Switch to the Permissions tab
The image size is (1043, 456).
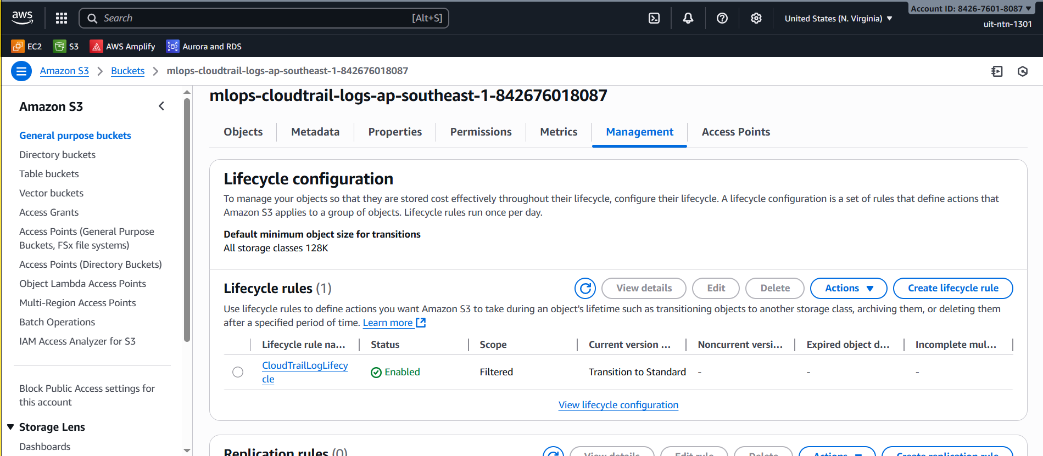481,132
